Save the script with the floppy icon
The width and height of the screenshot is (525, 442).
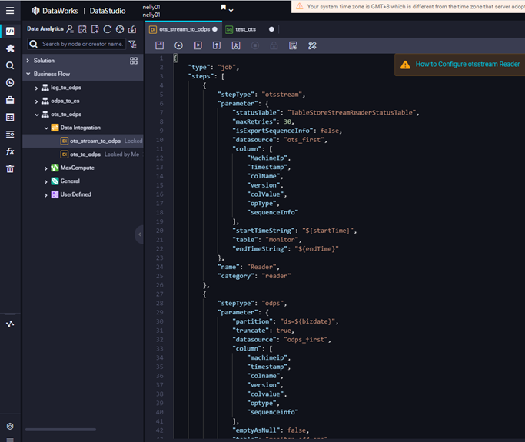point(160,45)
